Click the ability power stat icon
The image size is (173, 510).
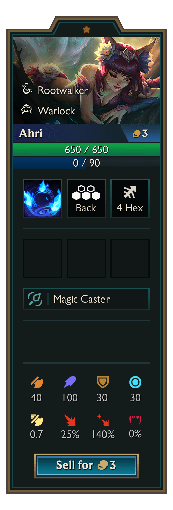pyautogui.click(x=70, y=382)
